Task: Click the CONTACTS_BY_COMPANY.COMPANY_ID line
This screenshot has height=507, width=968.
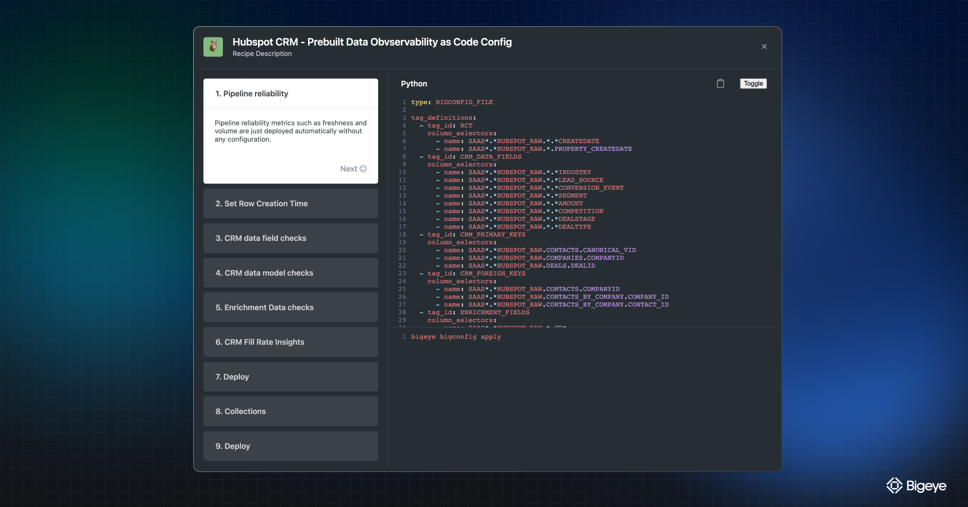Action: pos(552,297)
